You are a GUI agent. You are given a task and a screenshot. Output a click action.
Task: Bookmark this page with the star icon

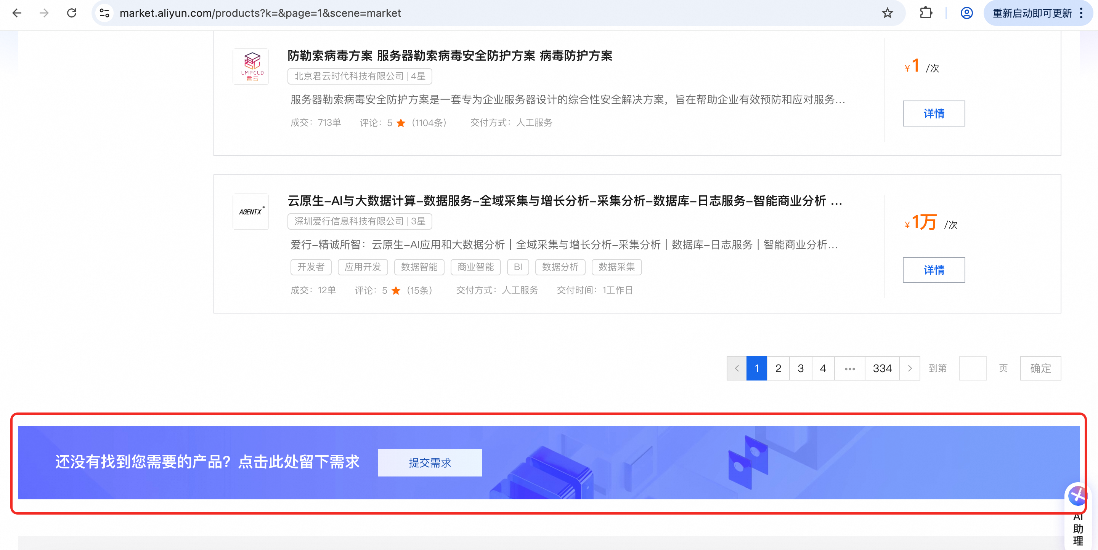pyautogui.click(x=888, y=13)
